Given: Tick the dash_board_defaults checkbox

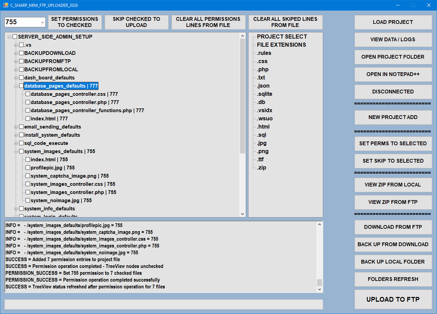Looking at the screenshot, I should click(21, 78).
